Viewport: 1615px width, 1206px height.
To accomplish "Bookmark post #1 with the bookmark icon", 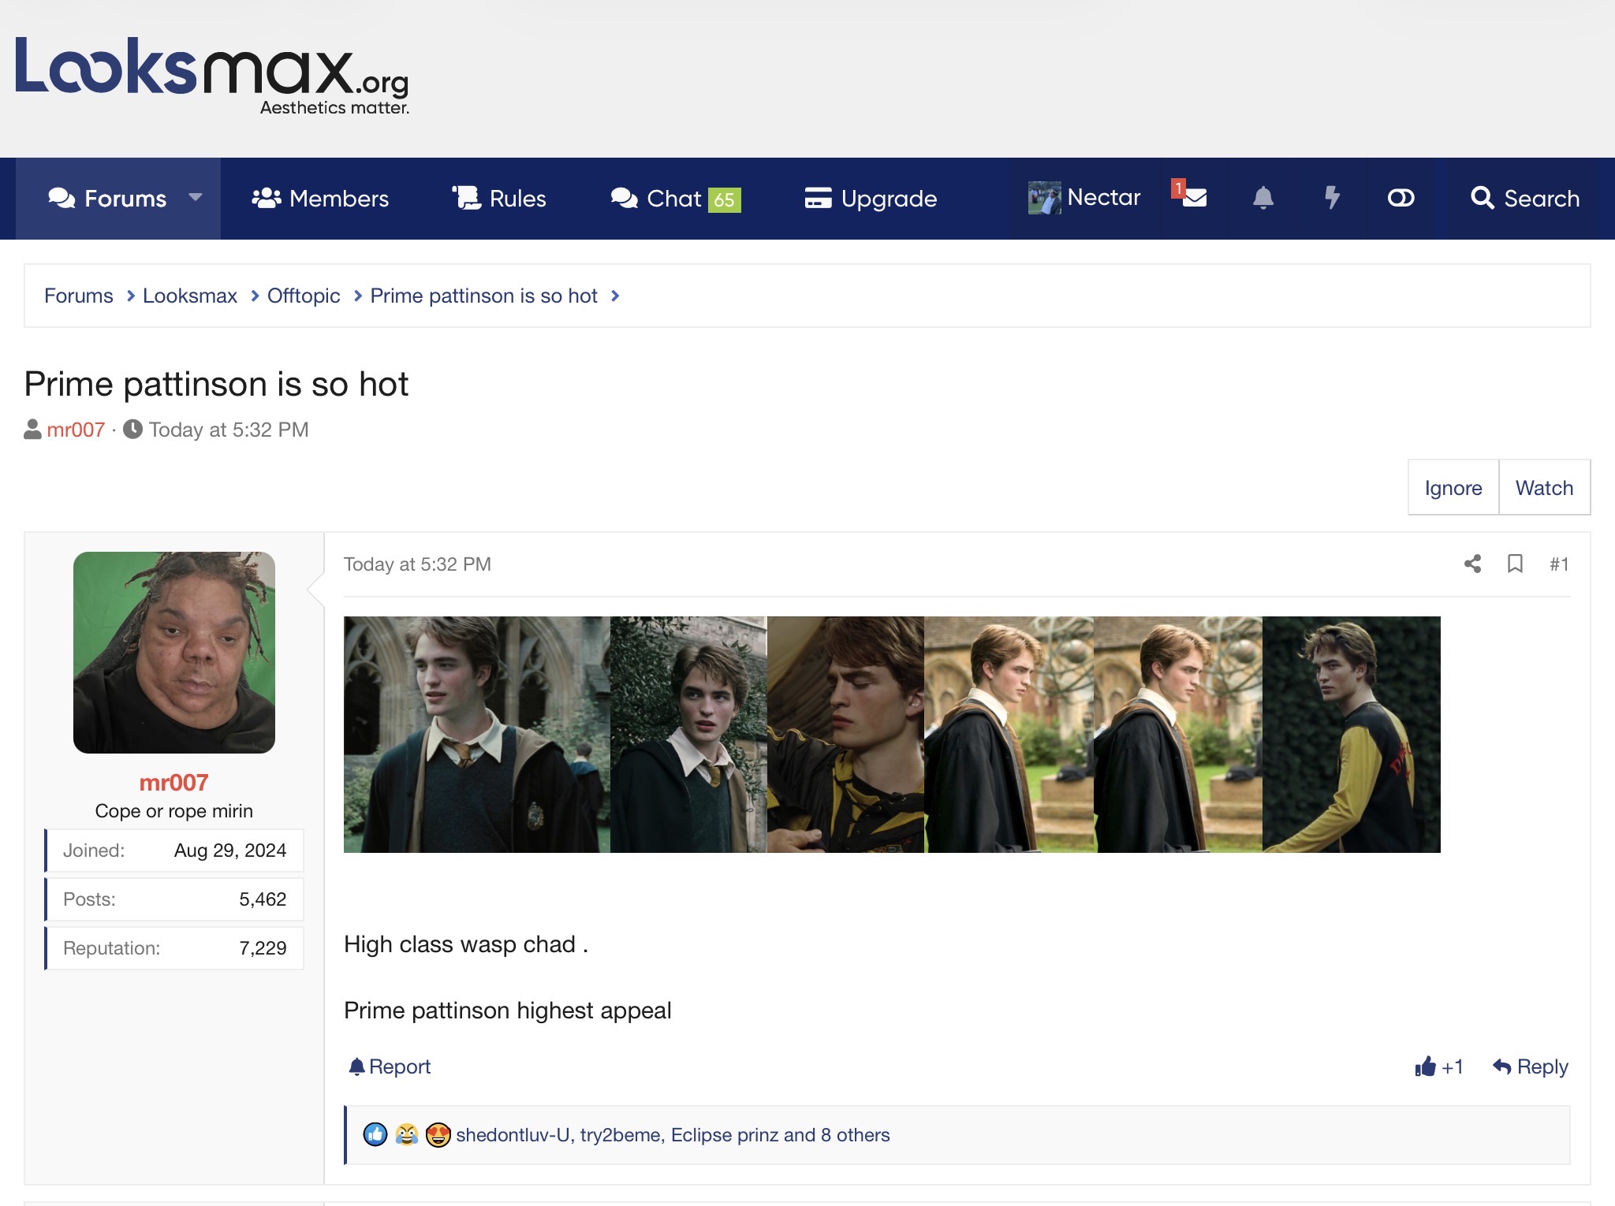I will click(1515, 564).
